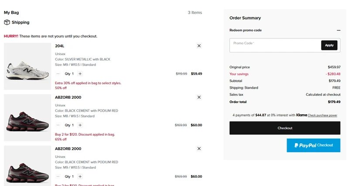Remove first ABZORB 2000 size M8 item
Screen dimensions: 349x186
tap(199, 97)
